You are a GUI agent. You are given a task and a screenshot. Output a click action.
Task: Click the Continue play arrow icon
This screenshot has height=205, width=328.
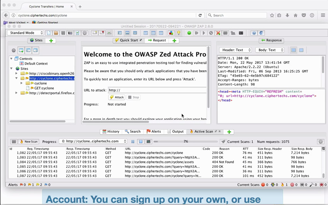[x=203, y=33]
